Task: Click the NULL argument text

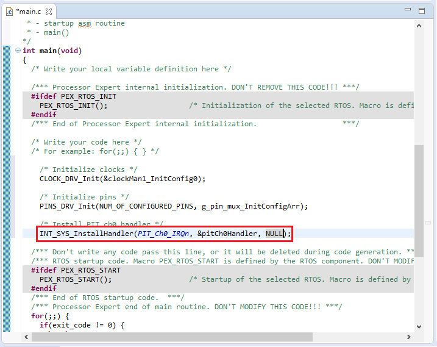Action: [274, 234]
